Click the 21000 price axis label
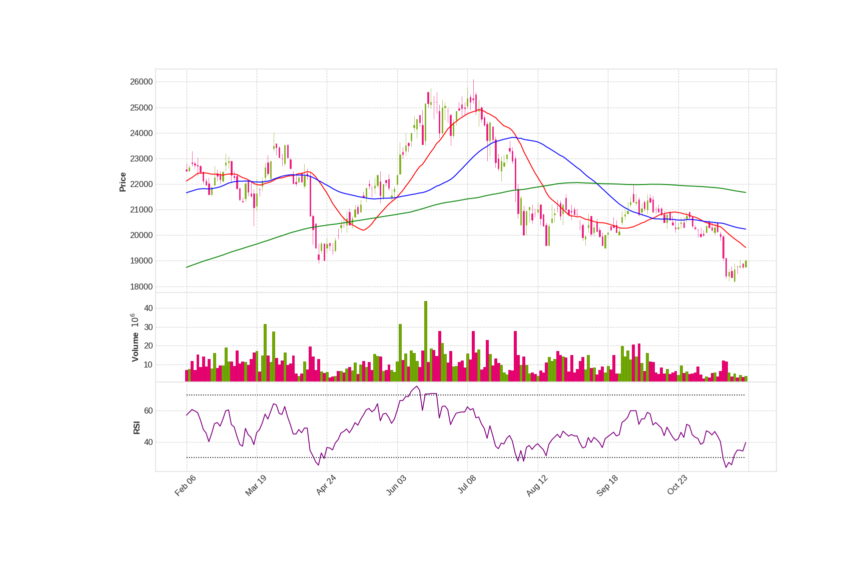 tap(141, 209)
